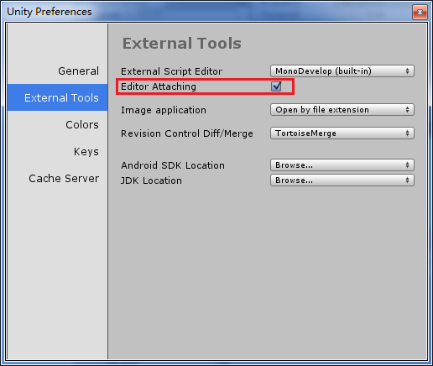Click the JDK Location label

pos(151,180)
